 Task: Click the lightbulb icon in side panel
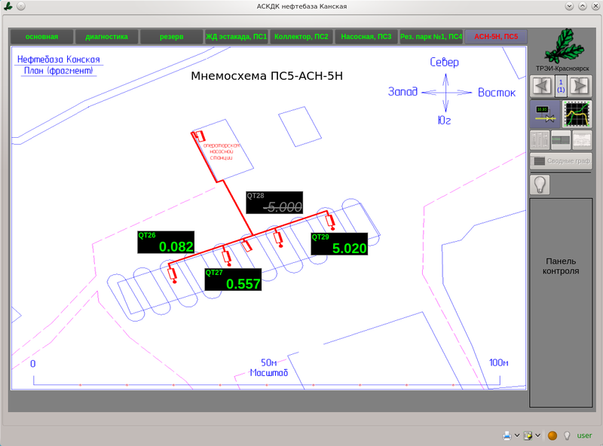tap(540, 185)
